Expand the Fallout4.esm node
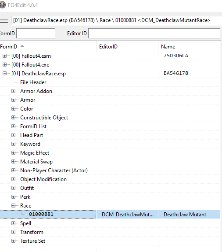Image resolution: width=222 pixels, height=252 pixels. point(5,56)
